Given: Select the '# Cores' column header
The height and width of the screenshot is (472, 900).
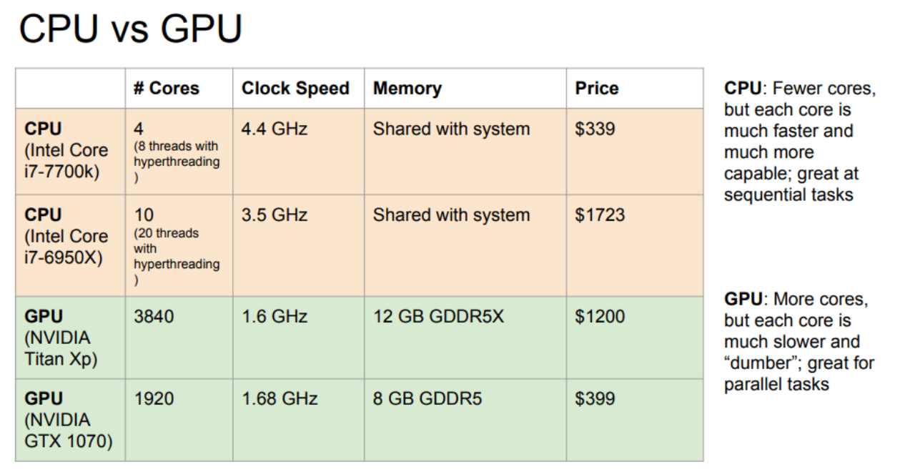Looking at the screenshot, I should click(x=179, y=89).
